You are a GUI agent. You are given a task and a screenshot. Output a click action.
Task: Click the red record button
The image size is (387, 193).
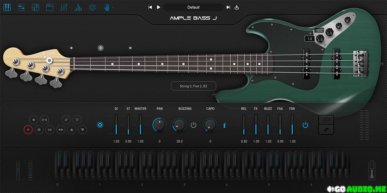pyautogui.click(x=28, y=130)
